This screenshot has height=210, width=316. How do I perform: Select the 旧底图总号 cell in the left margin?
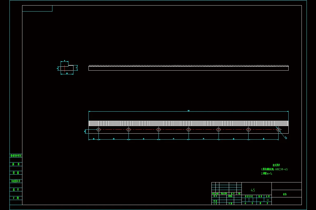click(x=16, y=181)
